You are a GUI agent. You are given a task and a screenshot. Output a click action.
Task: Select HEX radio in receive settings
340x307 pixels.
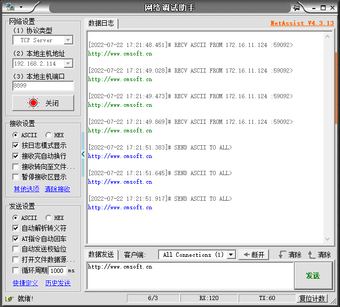[49, 135]
